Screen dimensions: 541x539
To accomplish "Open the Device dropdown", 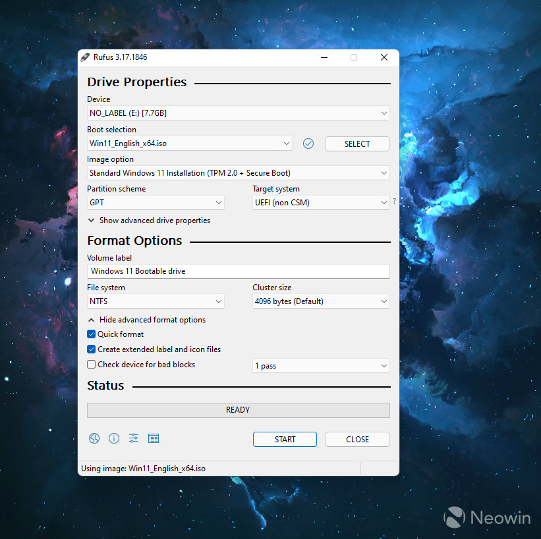I will pos(238,113).
